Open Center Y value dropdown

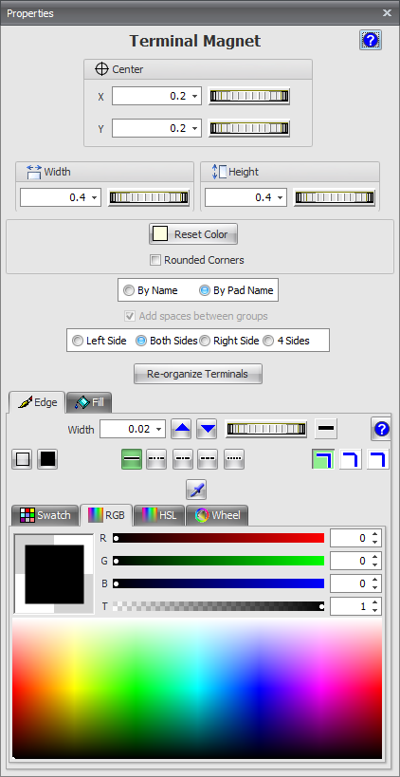click(x=195, y=128)
